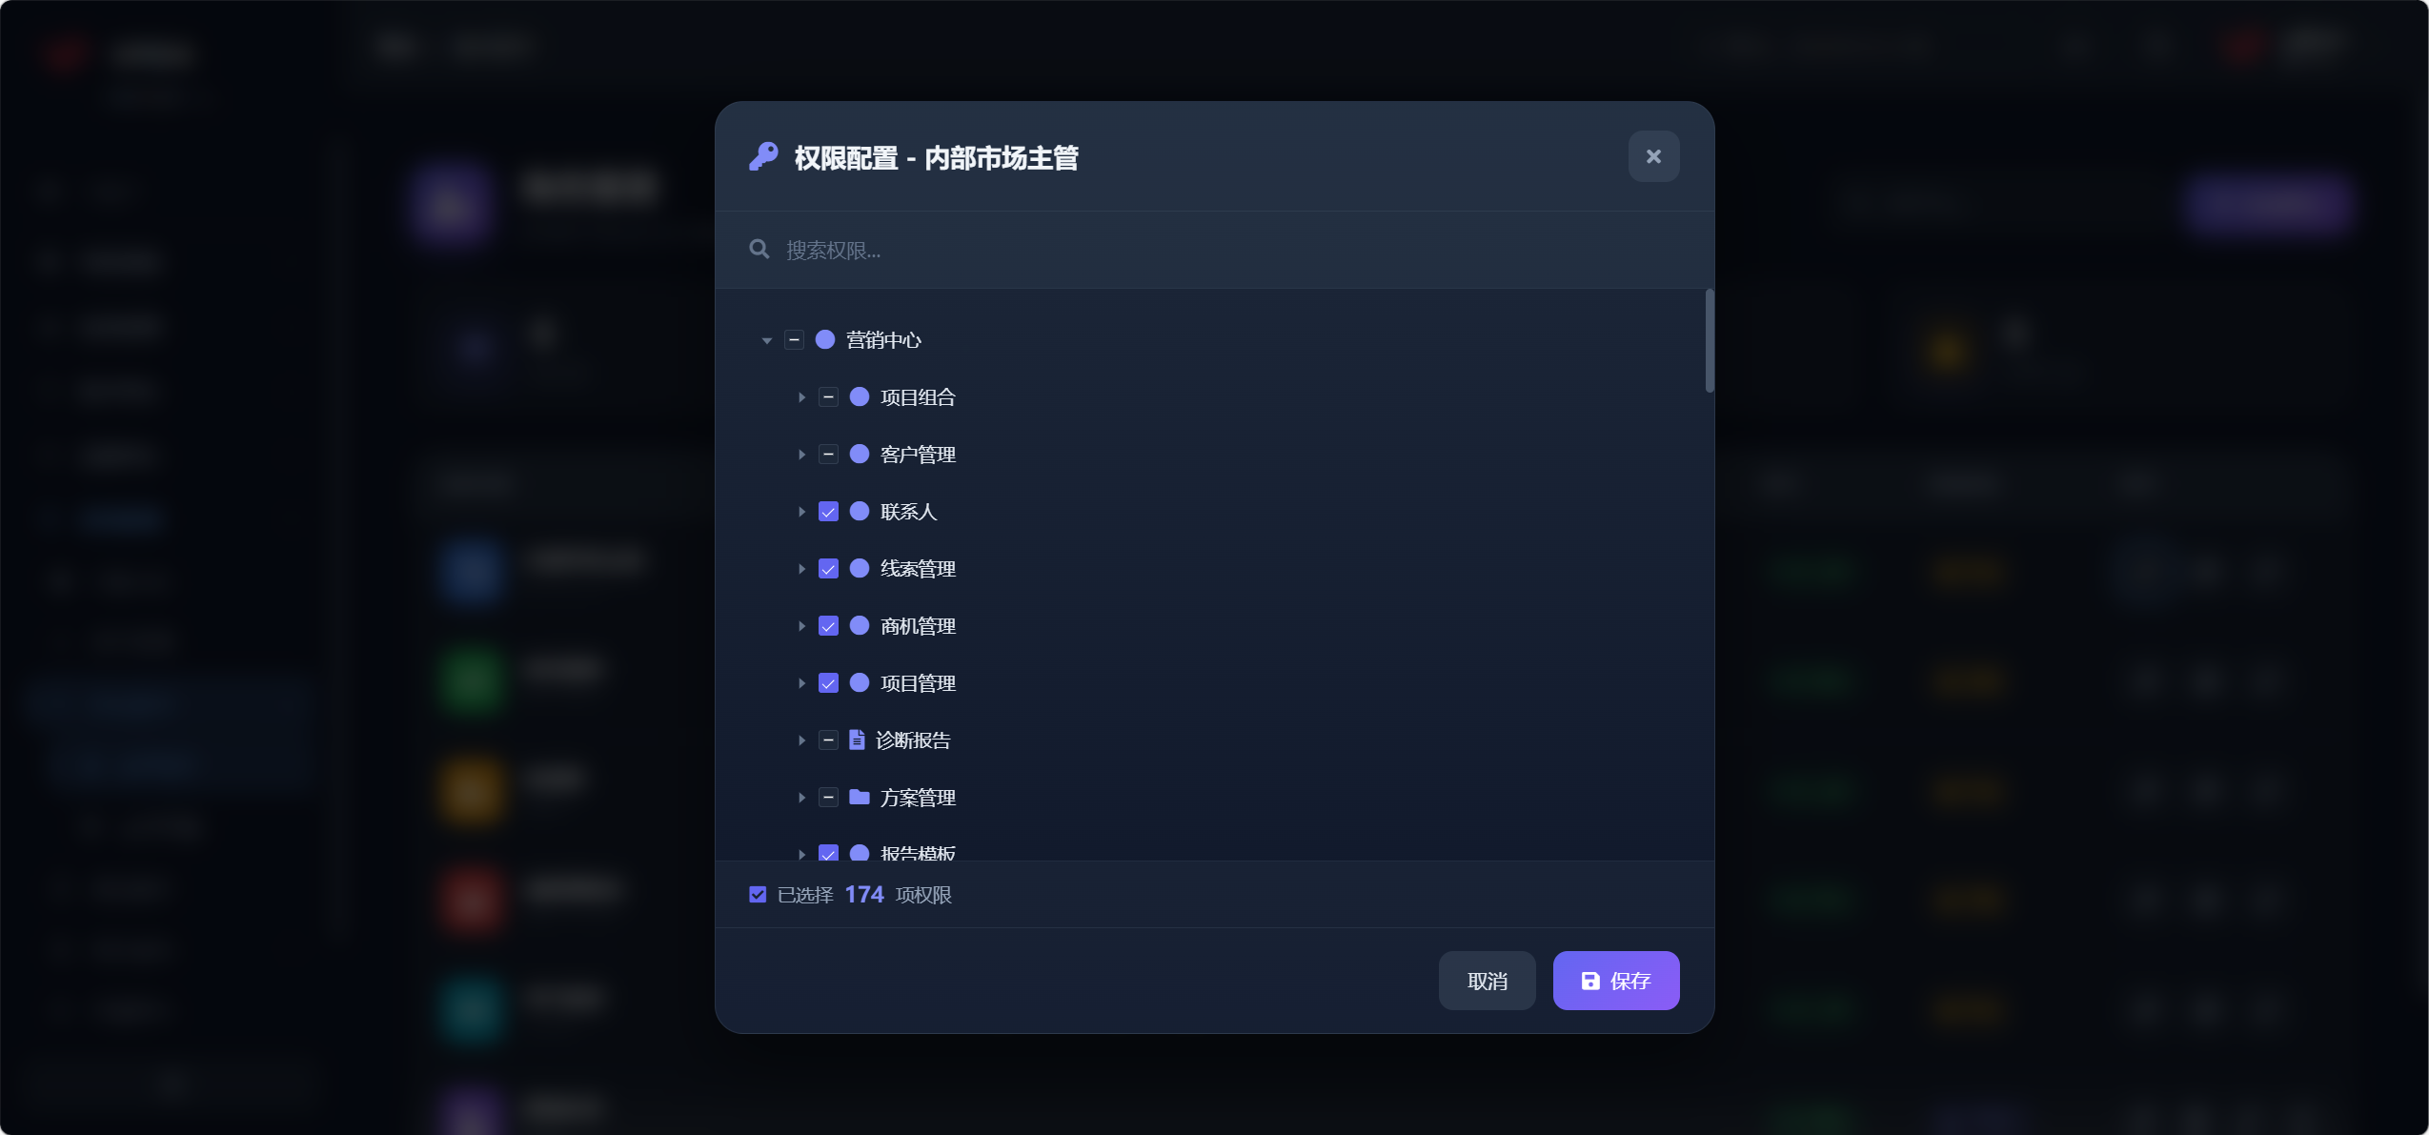Select the 诊断报告 tree item
This screenshot has height=1135, width=2429.
(x=913, y=740)
